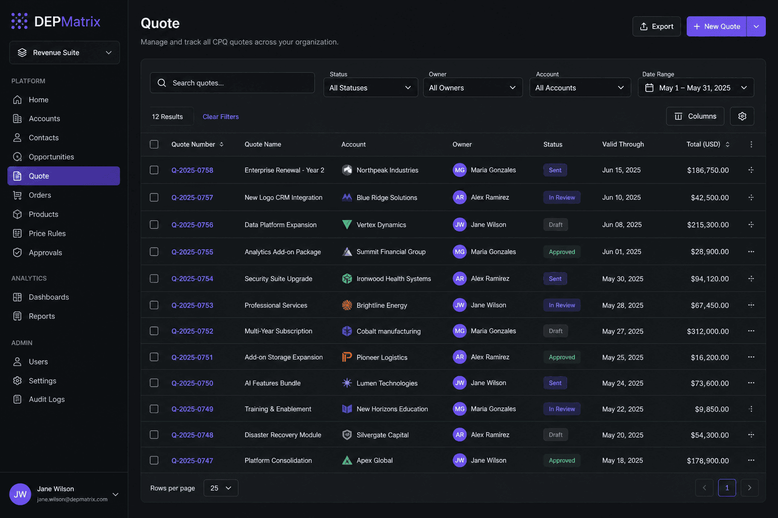Click Maria Gonzales avatar on Q-2025-0758 row
The image size is (778, 518).
pyautogui.click(x=459, y=170)
